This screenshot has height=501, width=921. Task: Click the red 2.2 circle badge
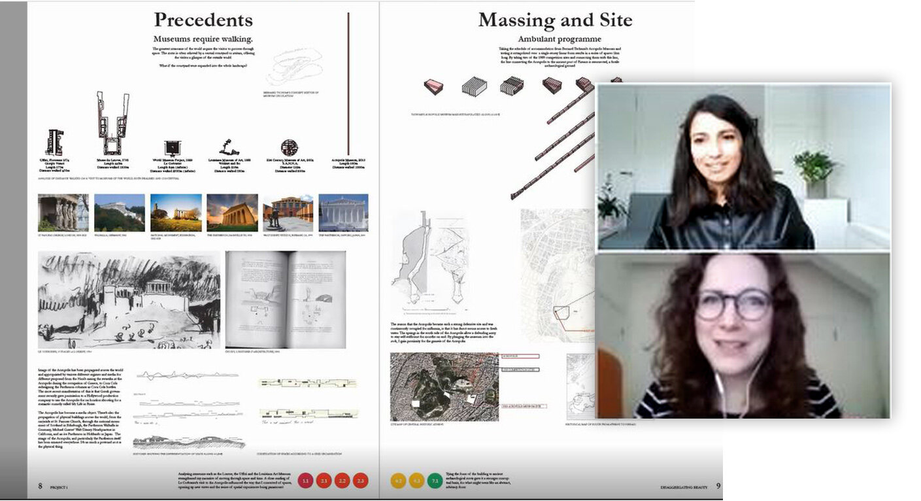click(x=343, y=481)
